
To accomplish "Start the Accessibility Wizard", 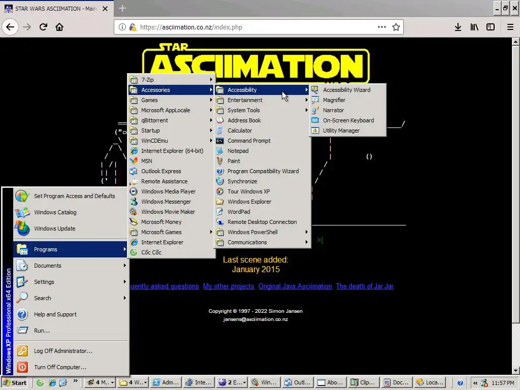I will tap(347, 90).
